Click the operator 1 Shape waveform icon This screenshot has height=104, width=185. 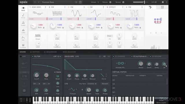tap(38, 36)
